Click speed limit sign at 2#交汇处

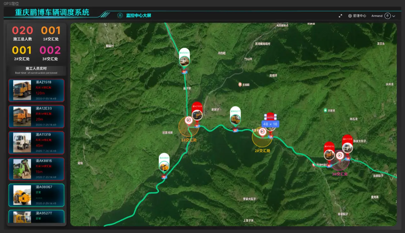tap(262, 132)
